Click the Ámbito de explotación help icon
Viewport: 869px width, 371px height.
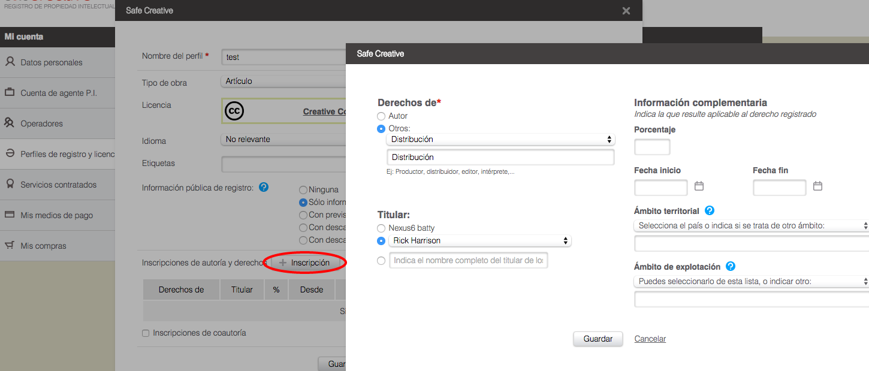pyautogui.click(x=730, y=267)
